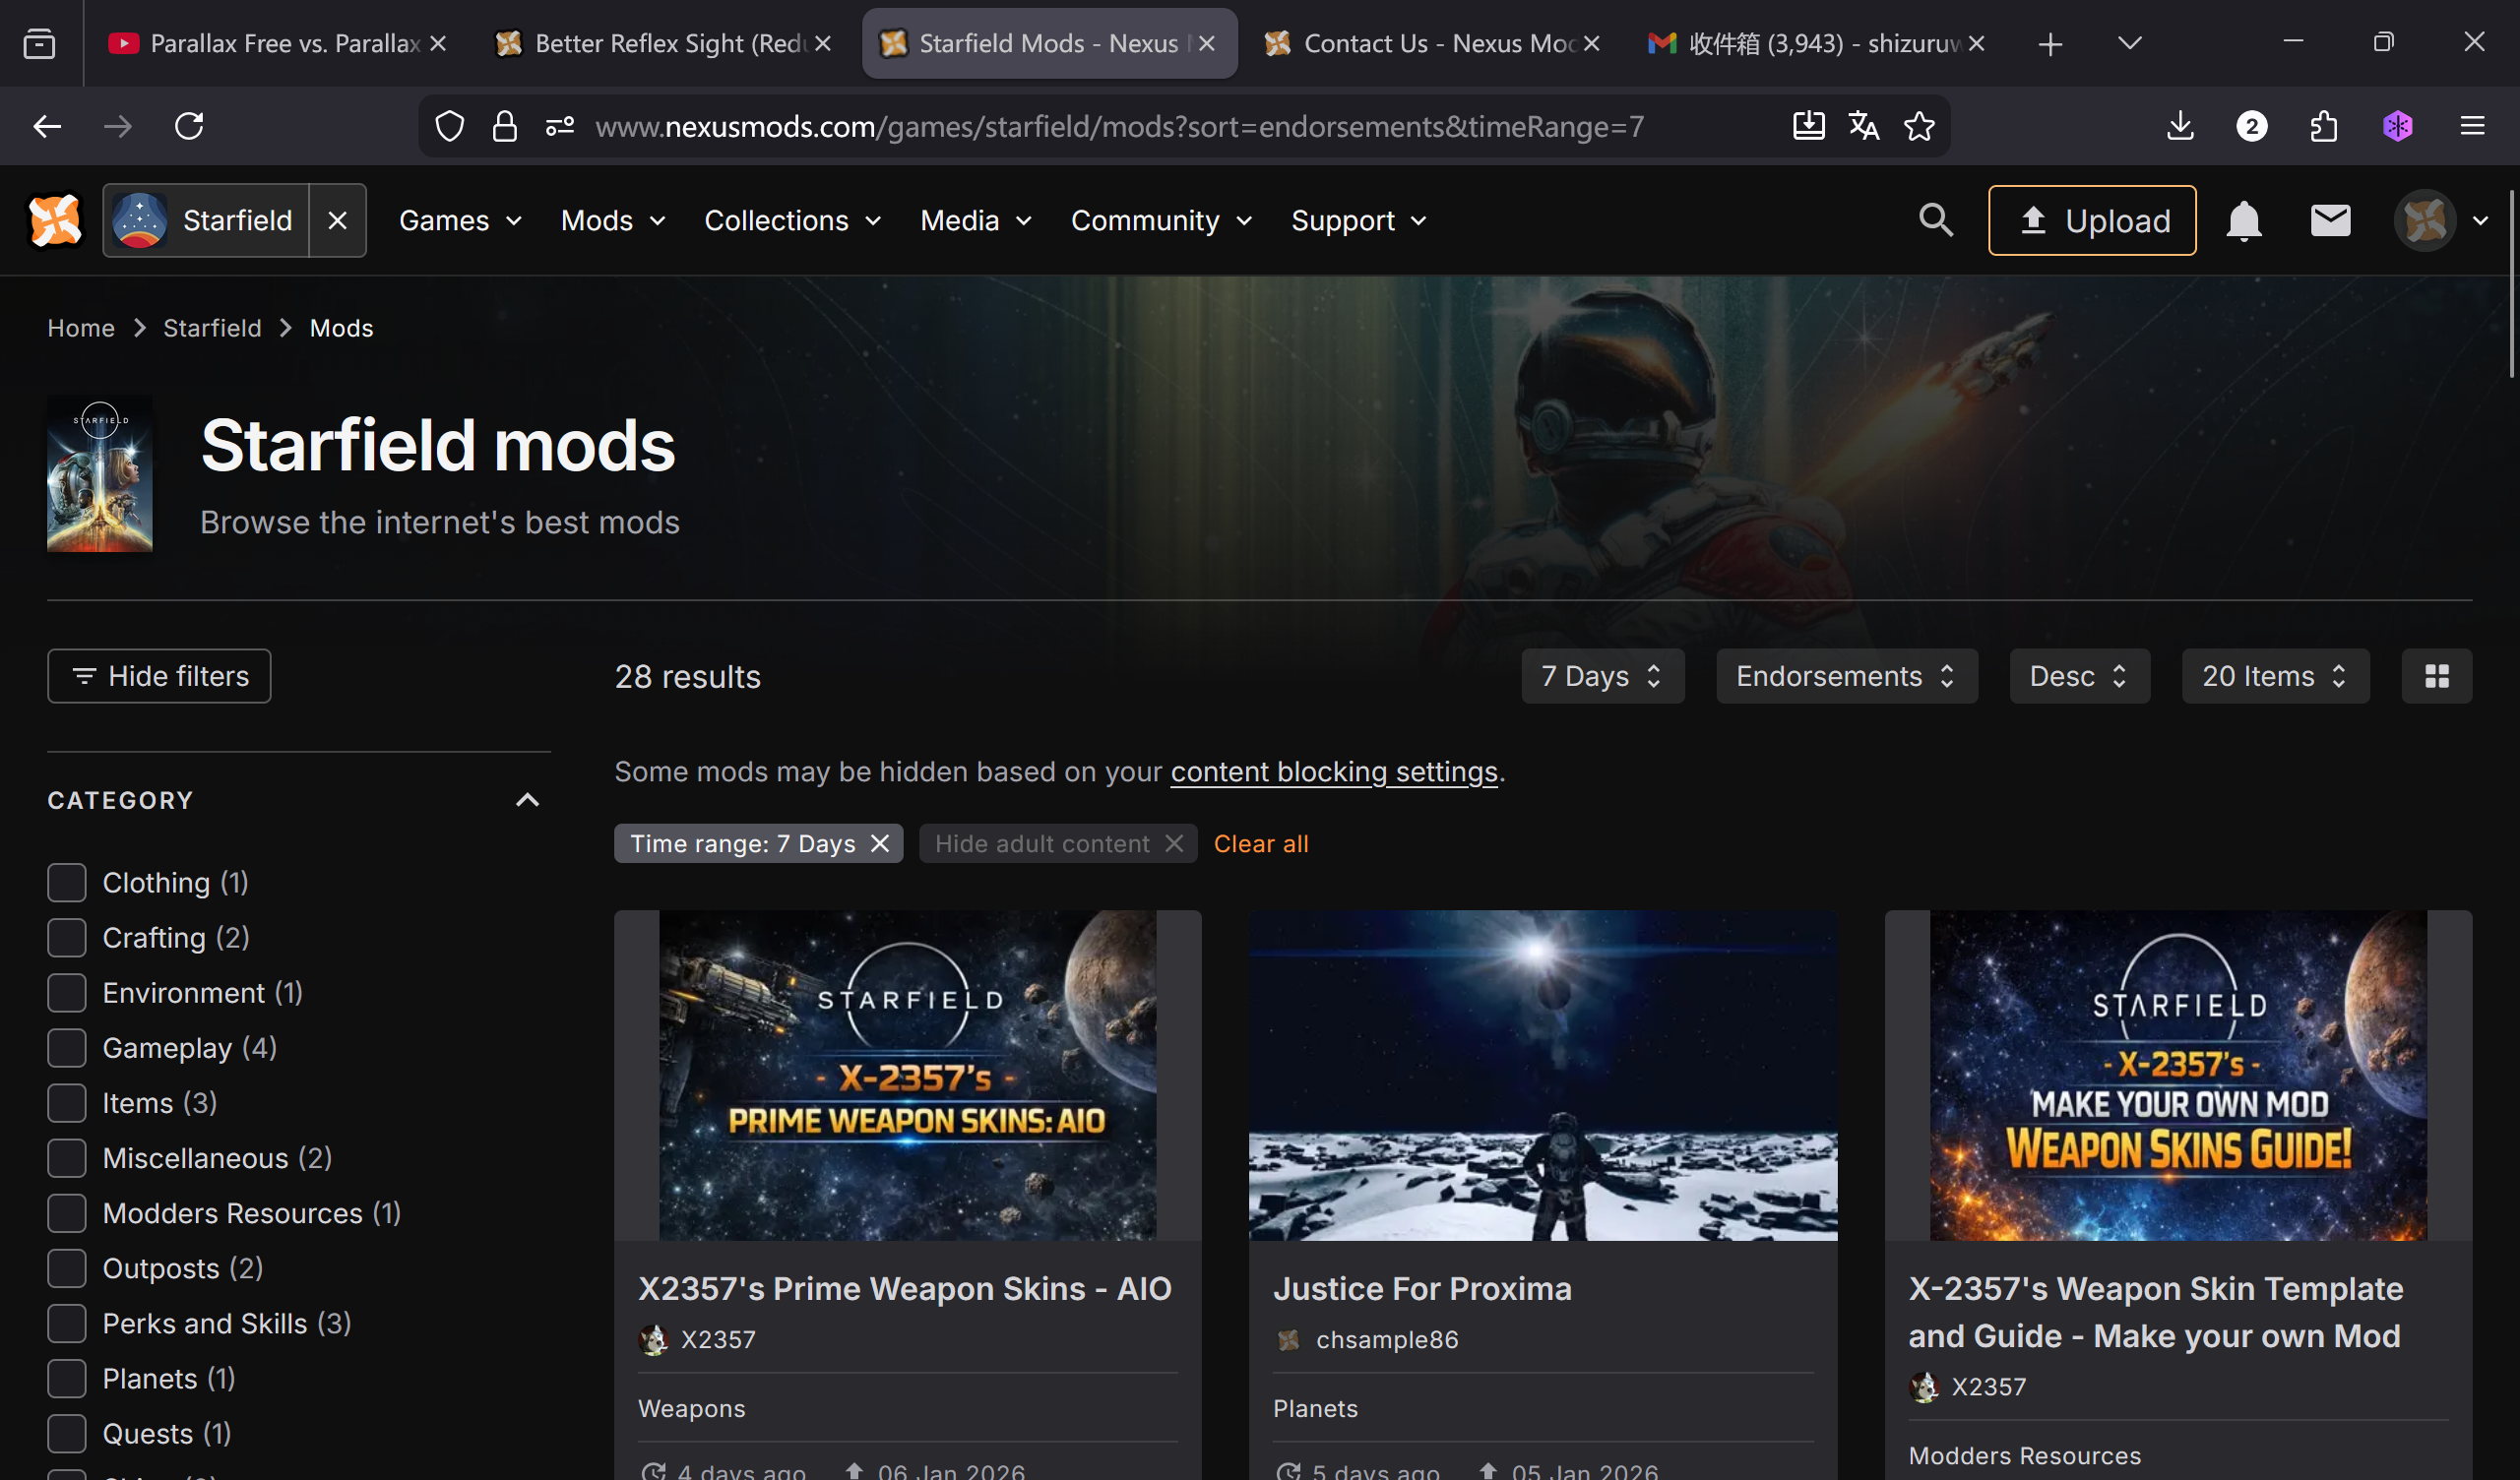The height and width of the screenshot is (1480, 2520).
Task: Bookmark the page with the star icon
Action: tap(1919, 126)
